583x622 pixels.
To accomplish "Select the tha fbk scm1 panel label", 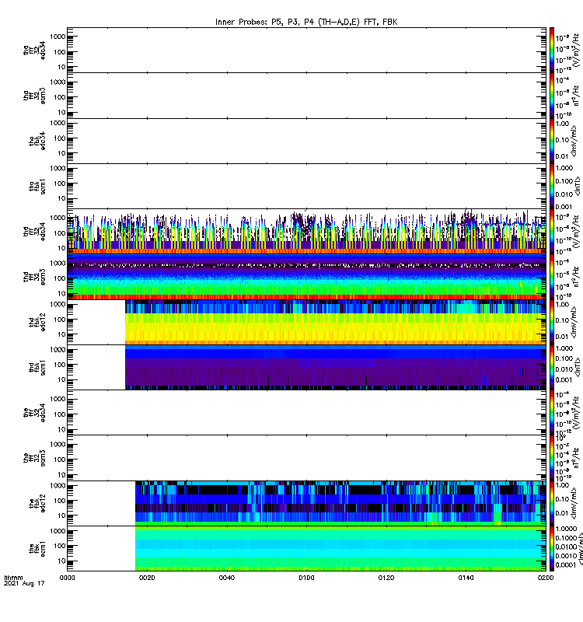I will [x=37, y=187].
